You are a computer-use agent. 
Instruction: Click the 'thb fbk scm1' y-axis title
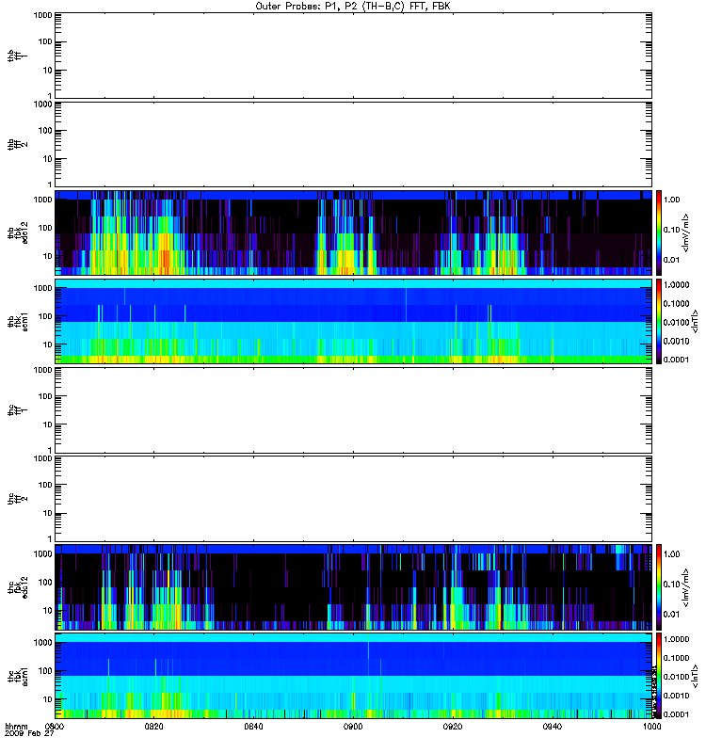[x=18, y=321]
